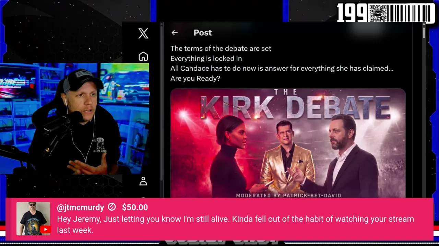Click the "Post" page heading
Screen dimensions: 439x246
point(203,33)
